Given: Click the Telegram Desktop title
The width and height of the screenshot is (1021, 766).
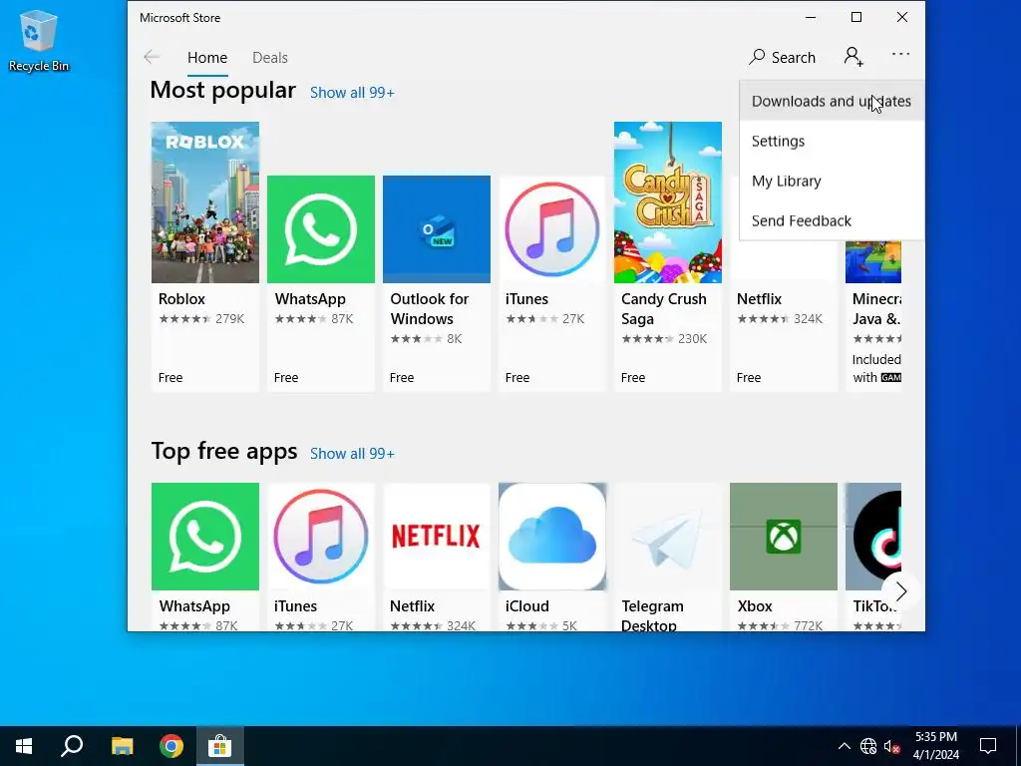Looking at the screenshot, I should coord(652,615).
